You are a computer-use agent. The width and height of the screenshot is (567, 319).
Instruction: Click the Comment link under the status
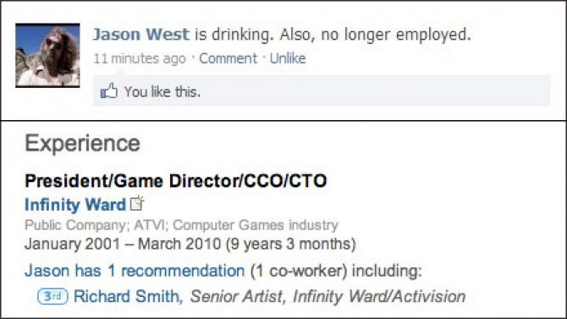pos(228,58)
